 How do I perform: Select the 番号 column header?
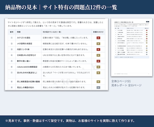click(x=12, y=32)
